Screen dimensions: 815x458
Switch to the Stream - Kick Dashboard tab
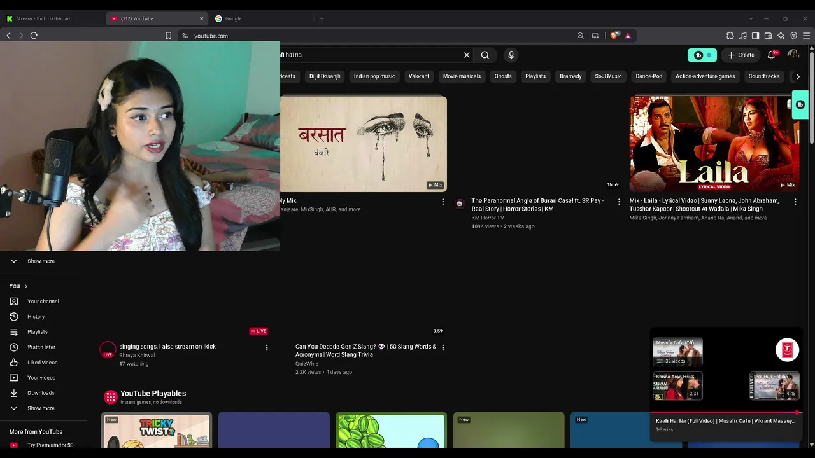click(x=52, y=18)
